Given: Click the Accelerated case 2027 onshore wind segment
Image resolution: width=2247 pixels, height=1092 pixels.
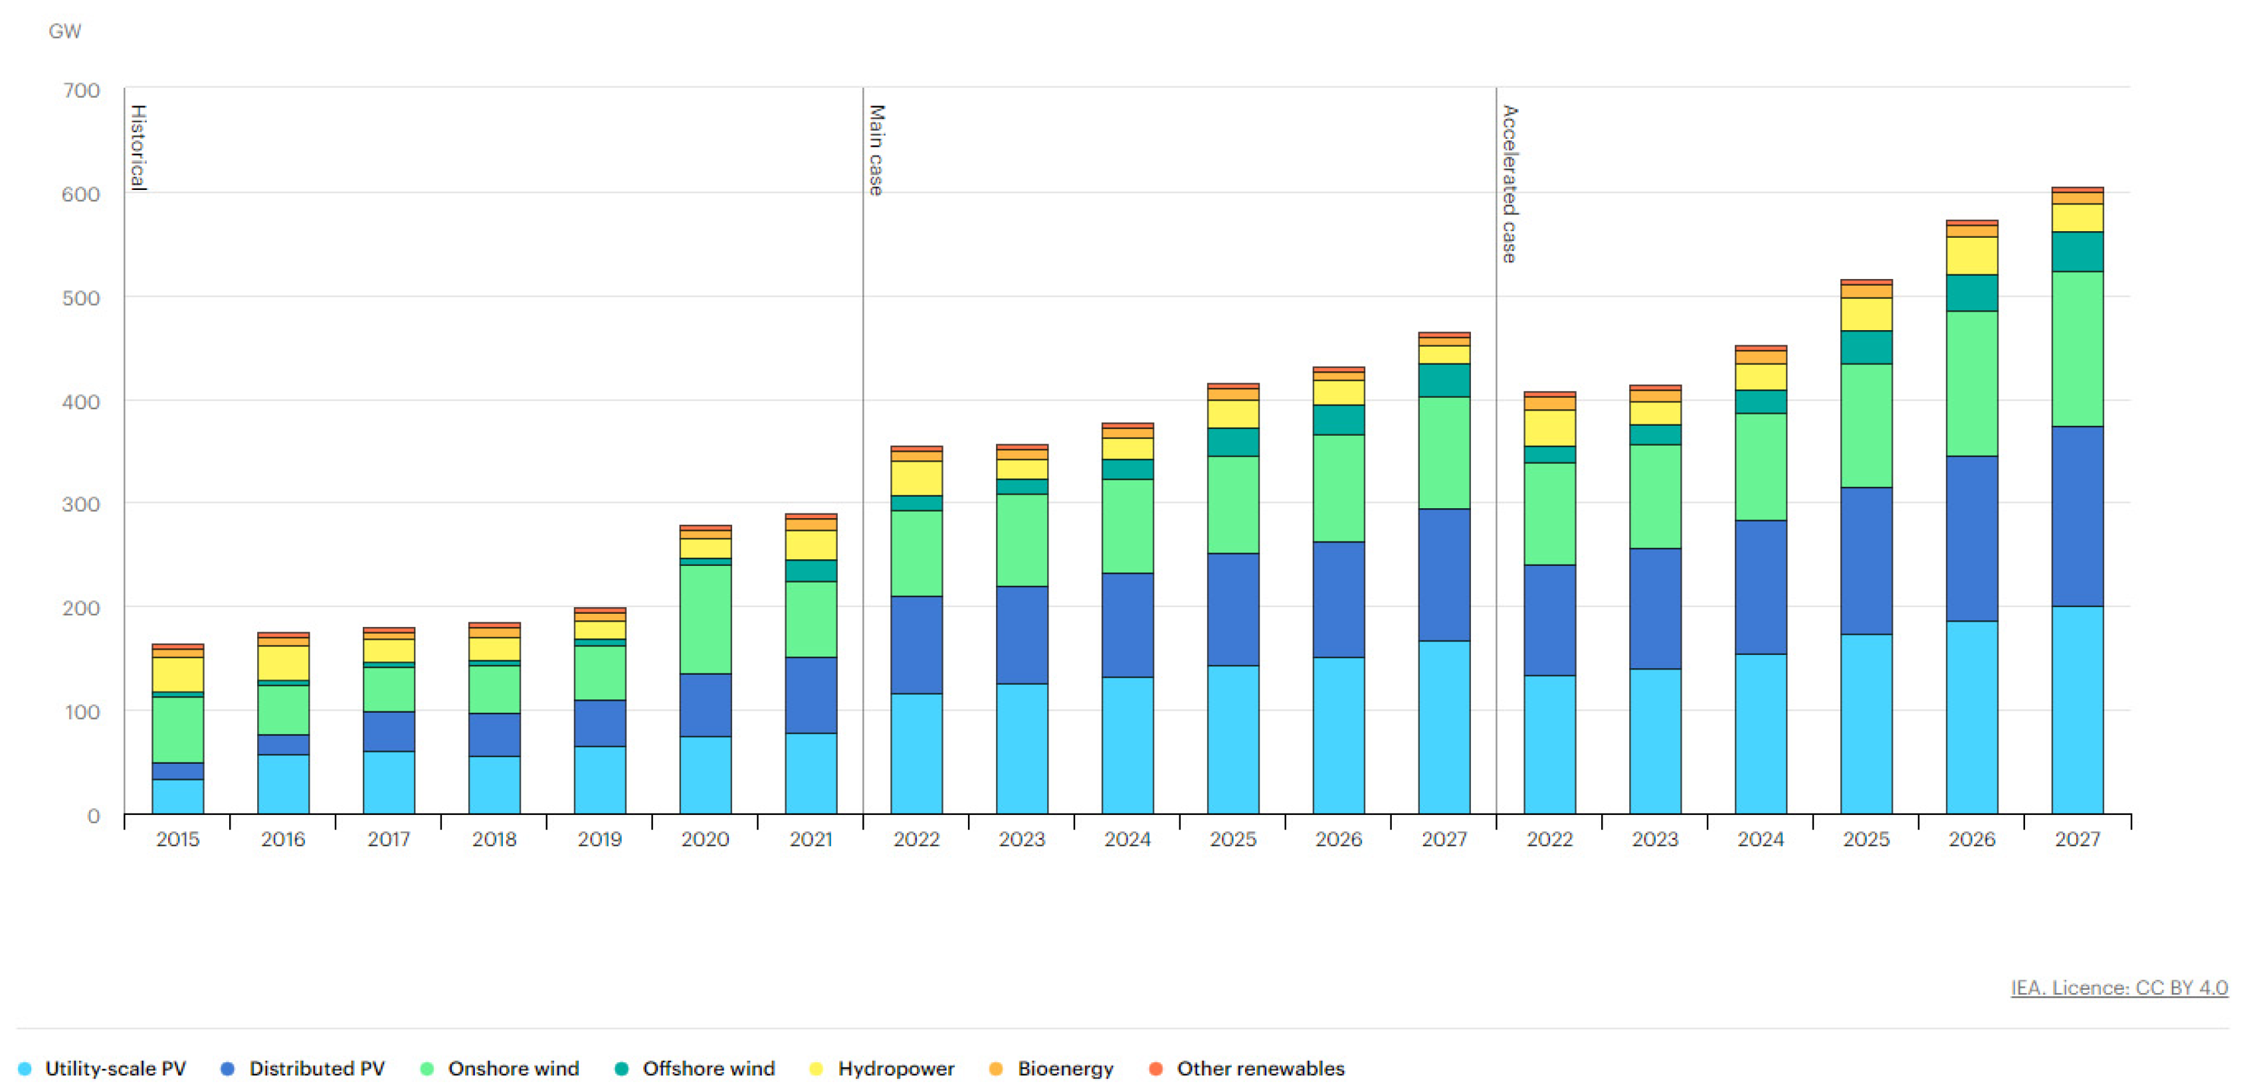Looking at the screenshot, I should click(2077, 349).
